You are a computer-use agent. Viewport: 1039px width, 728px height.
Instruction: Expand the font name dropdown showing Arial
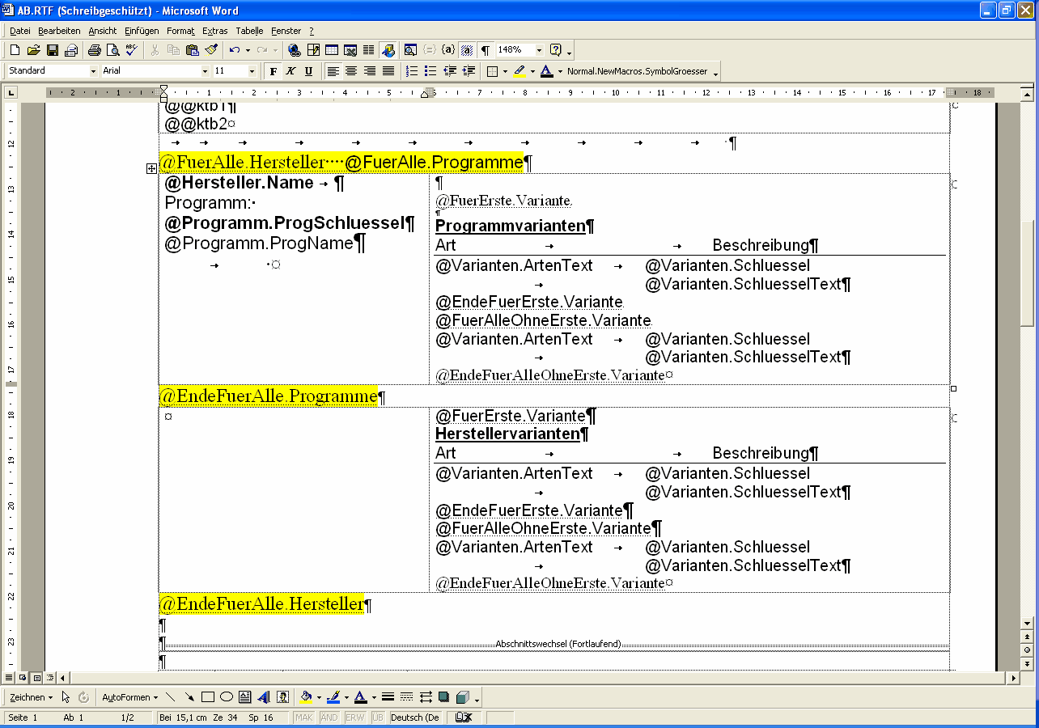pyautogui.click(x=206, y=71)
